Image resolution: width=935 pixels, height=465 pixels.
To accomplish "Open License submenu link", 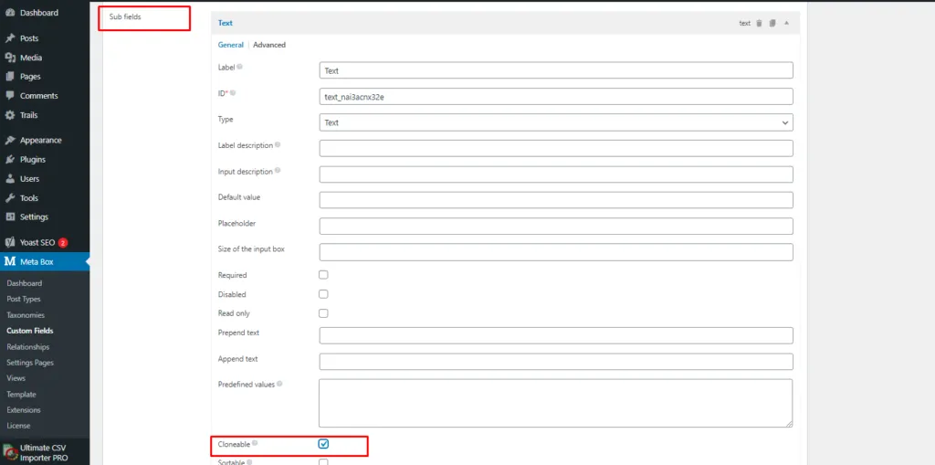I will click(x=18, y=426).
